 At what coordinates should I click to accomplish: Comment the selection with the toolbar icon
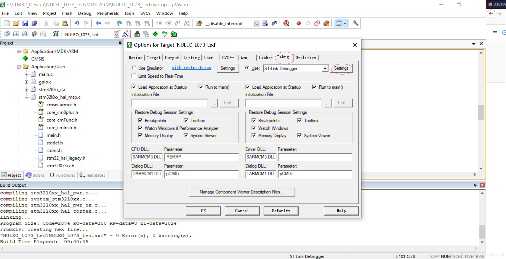[178, 23]
